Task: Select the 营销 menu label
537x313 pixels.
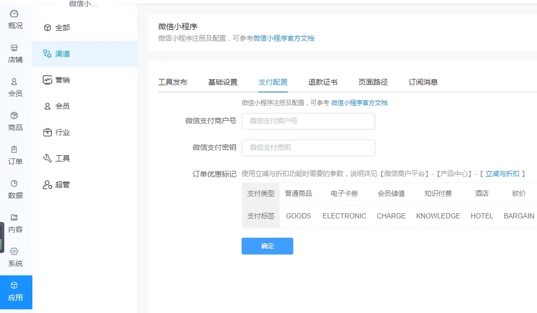Action: pos(63,80)
